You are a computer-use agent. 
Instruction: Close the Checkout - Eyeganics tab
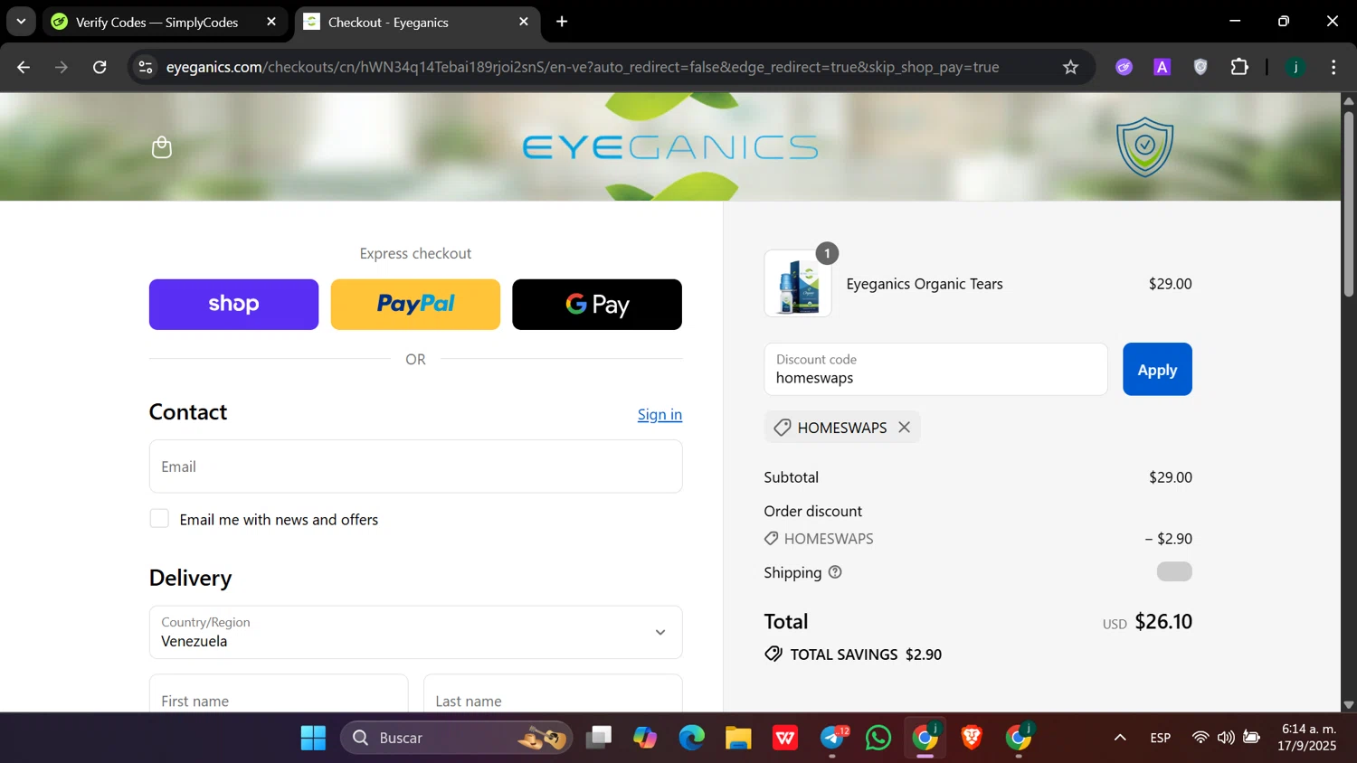[524, 22]
